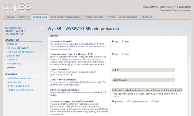Open BBCodes in sidebar
194x116 pixels.
click(x=12, y=44)
